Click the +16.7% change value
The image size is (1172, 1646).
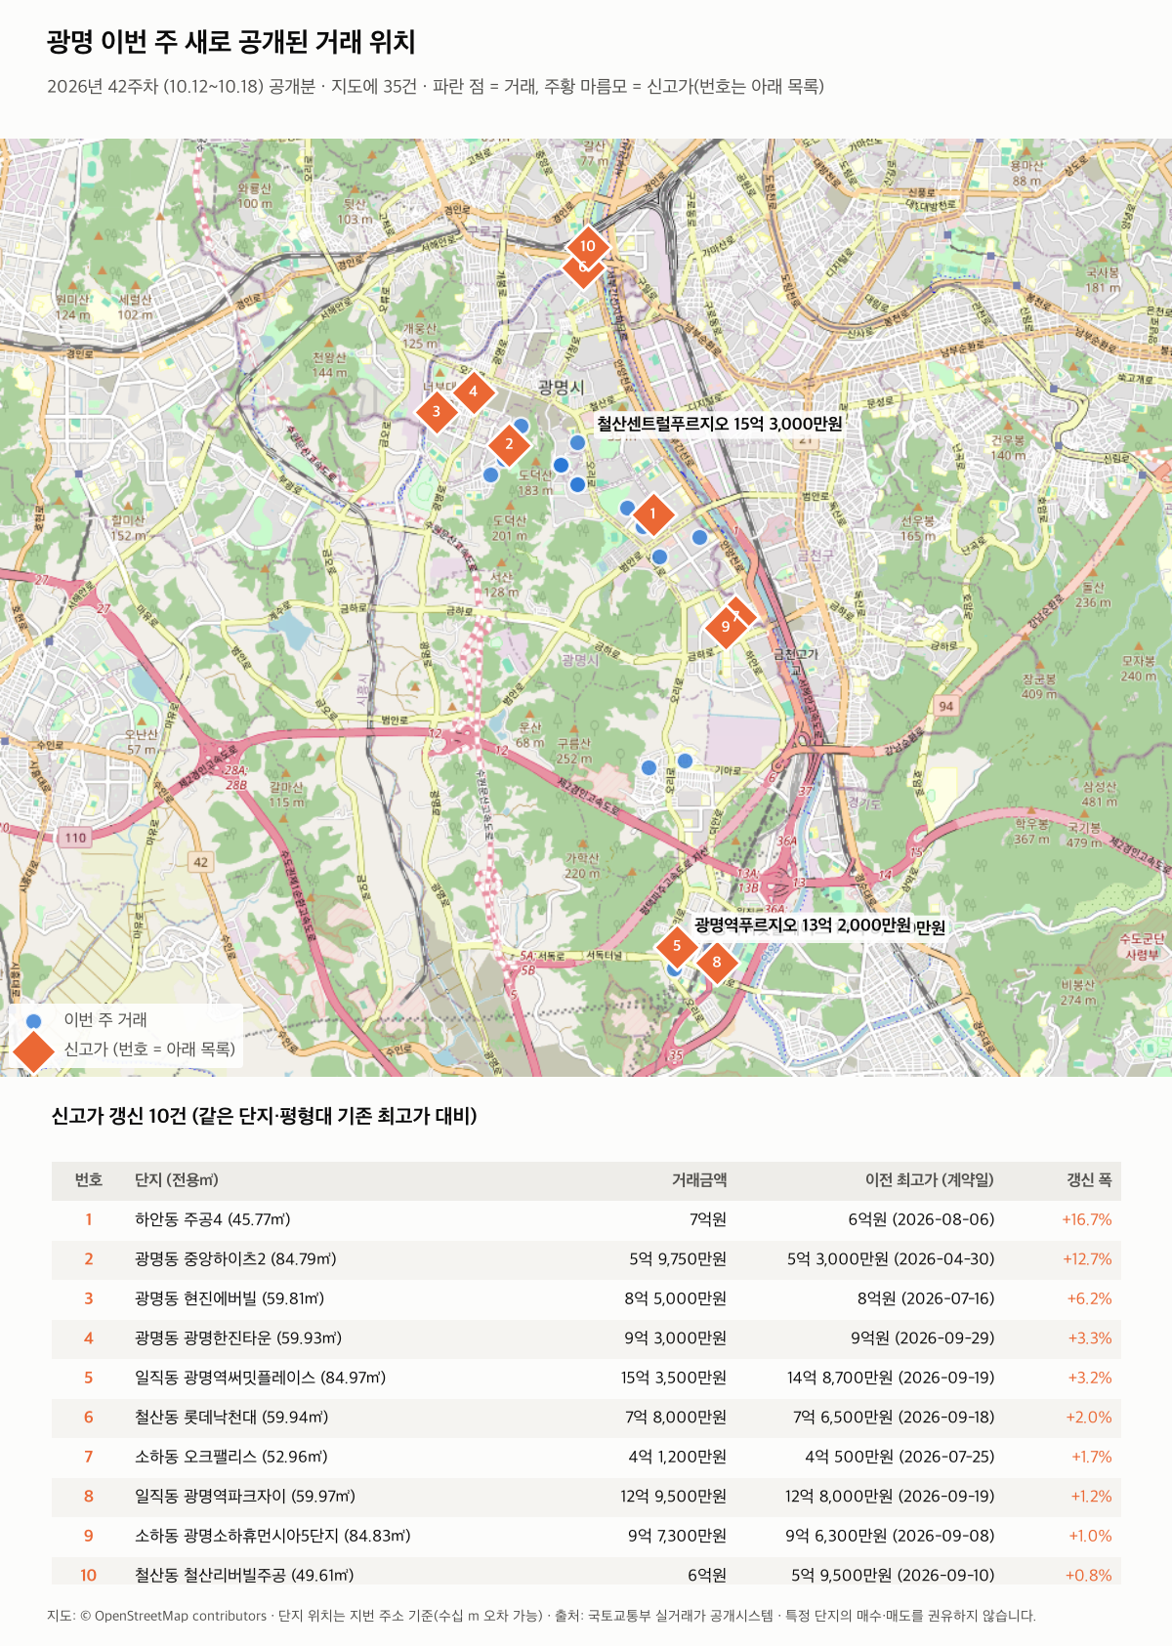click(x=1087, y=1220)
